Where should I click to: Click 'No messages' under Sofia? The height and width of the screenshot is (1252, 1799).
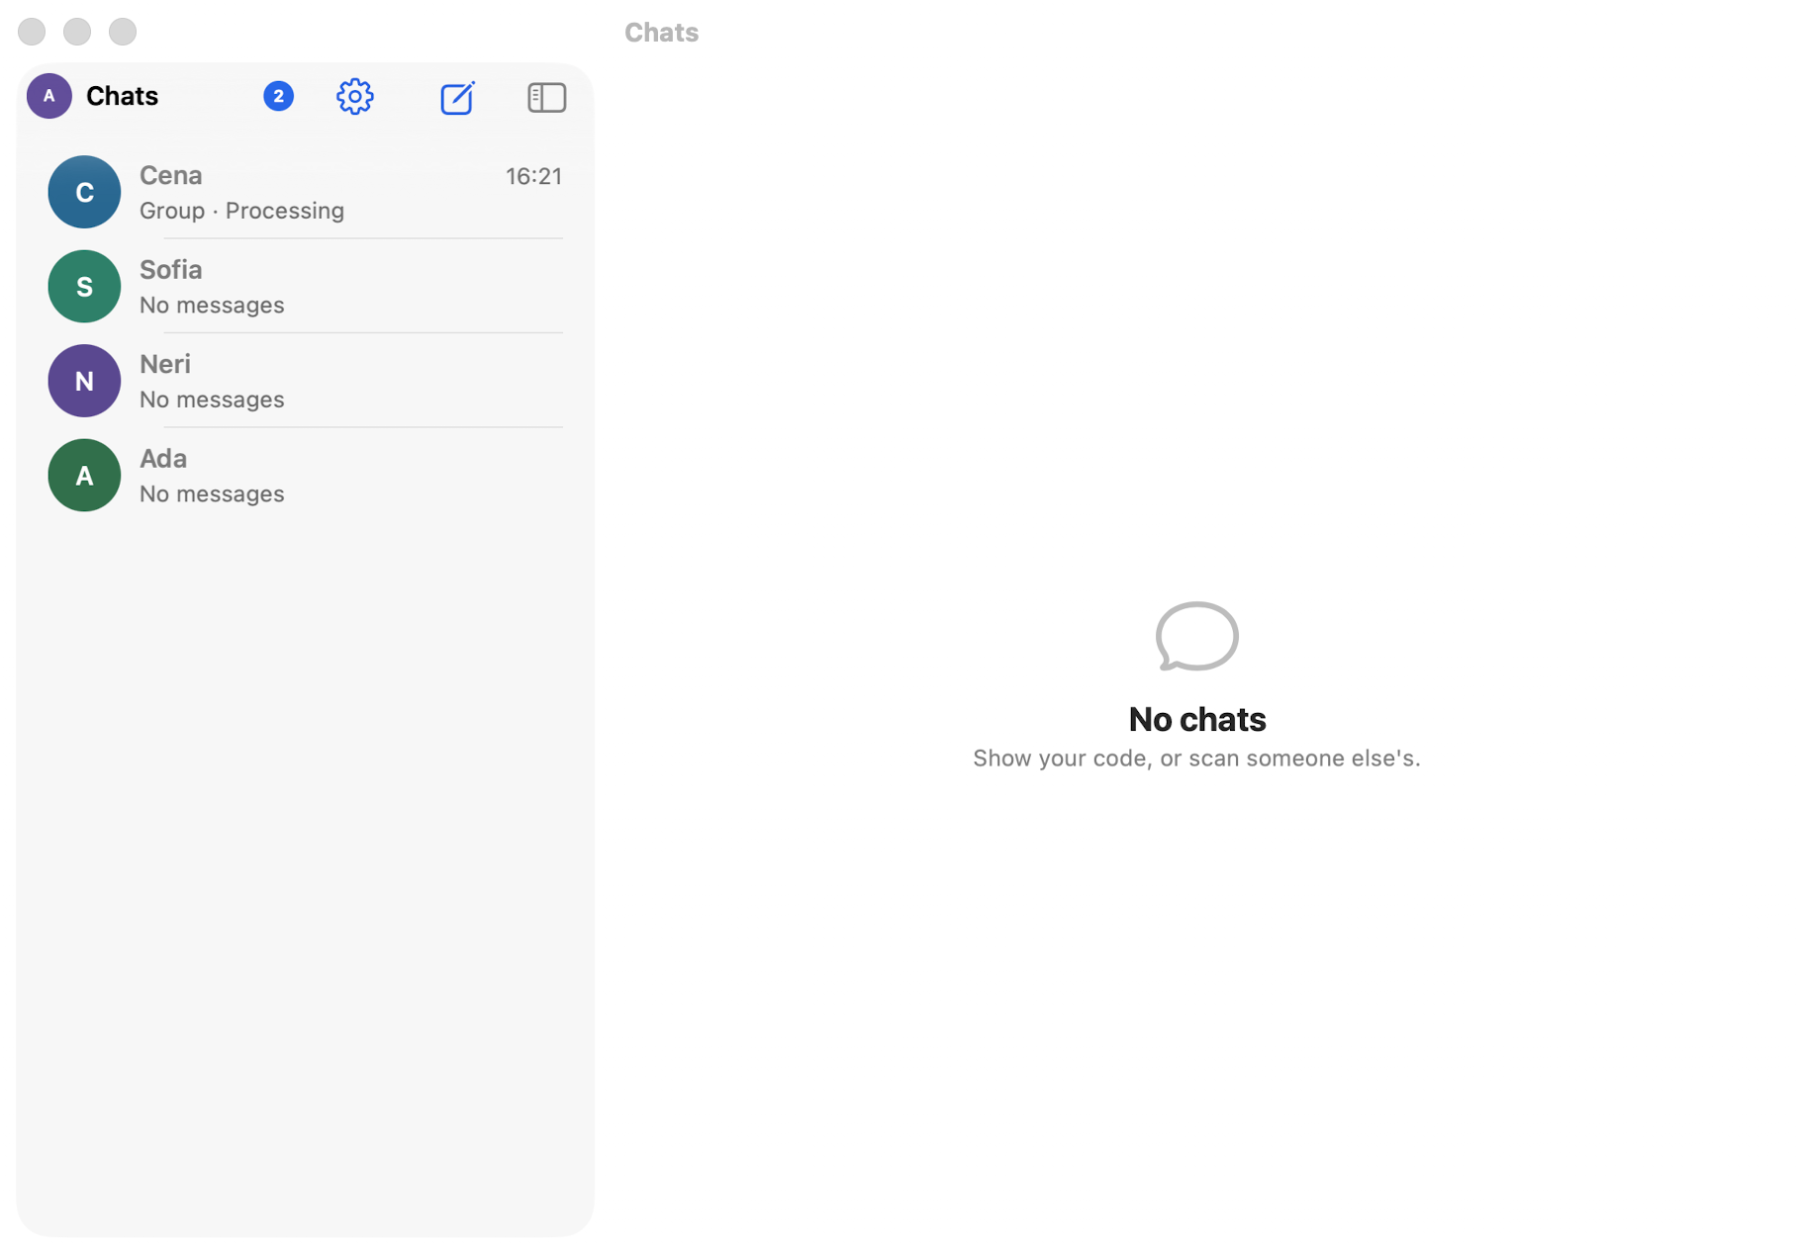coord(212,305)
